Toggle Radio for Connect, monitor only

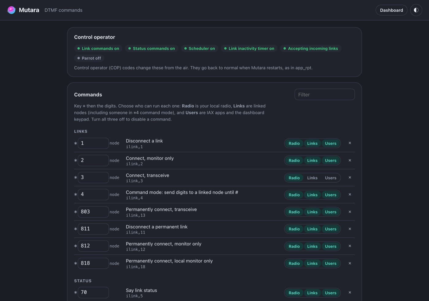pos(294,160)
